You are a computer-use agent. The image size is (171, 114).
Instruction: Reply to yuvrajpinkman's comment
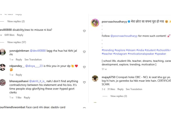pos(19,60)
